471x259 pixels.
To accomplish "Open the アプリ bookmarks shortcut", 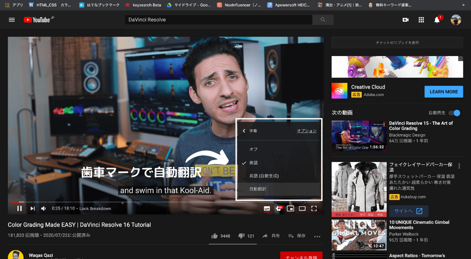I will tap(14, 5).
